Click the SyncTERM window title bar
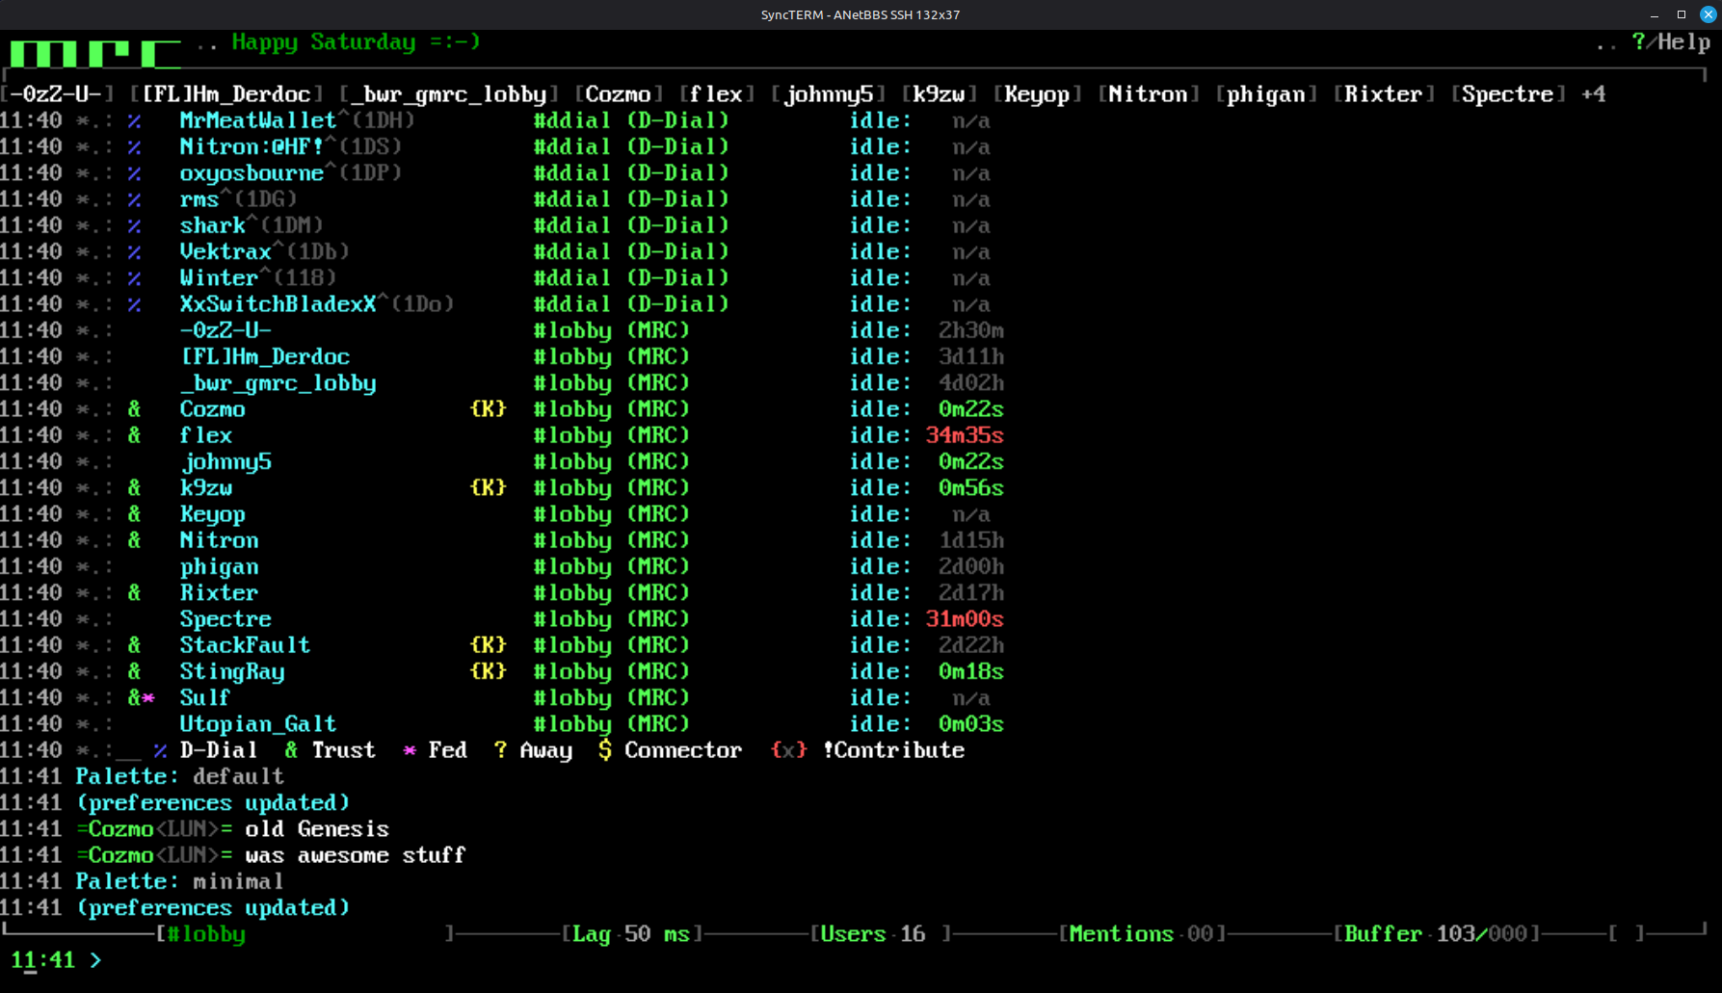Screen dimensions: 1722x993 861,14
